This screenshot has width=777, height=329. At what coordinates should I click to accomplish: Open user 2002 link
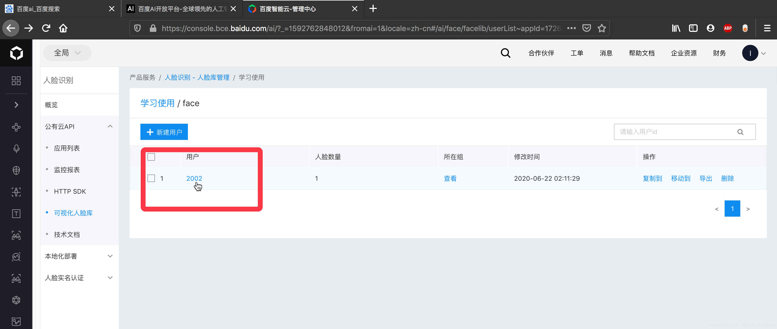[x=194, y=178]
